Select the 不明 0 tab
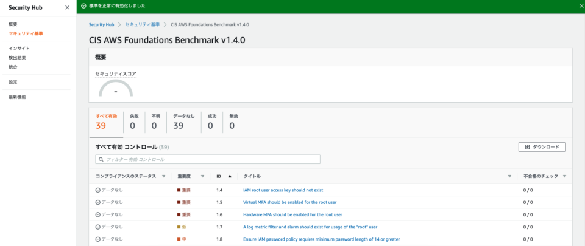This screenshot has width=585, height=246. pos(155,121)
